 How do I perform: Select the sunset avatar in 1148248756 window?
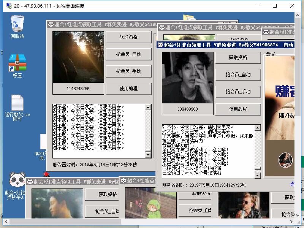click(78, 57)
